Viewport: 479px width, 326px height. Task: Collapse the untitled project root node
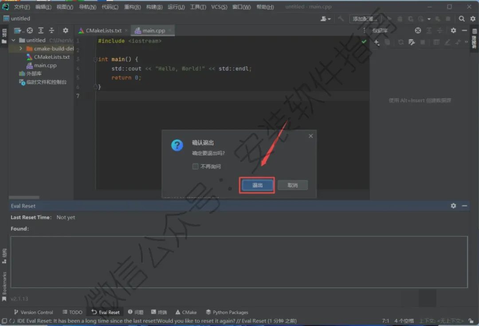[x=13, y=40]
